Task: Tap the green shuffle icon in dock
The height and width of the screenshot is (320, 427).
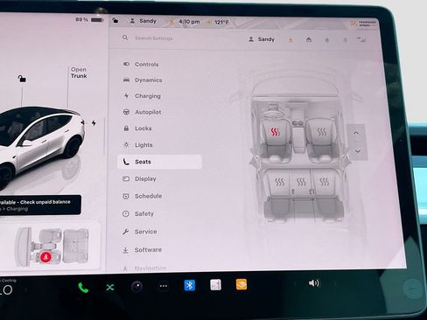Action: tap(110, 288)
